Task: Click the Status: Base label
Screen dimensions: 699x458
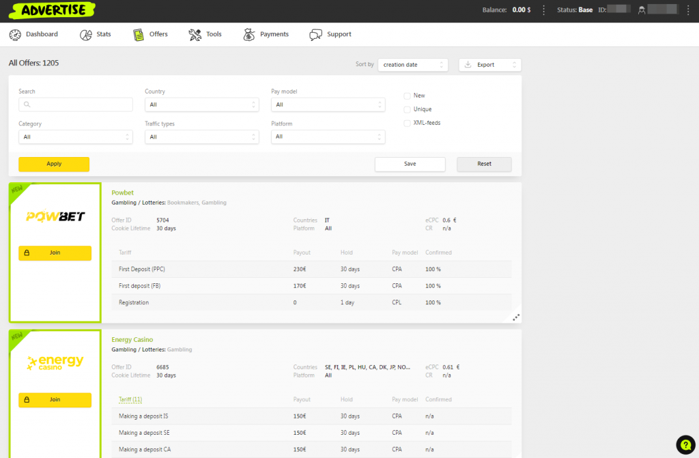Action: click(x=575, y=10)
